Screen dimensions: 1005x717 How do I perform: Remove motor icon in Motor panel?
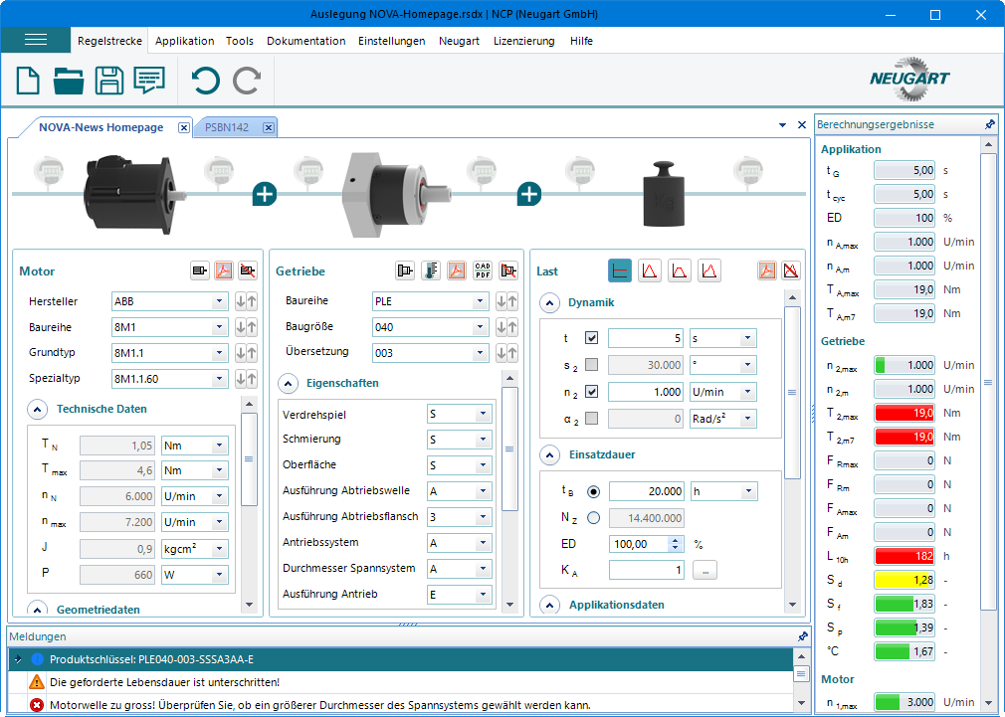(x=248, y=271)
